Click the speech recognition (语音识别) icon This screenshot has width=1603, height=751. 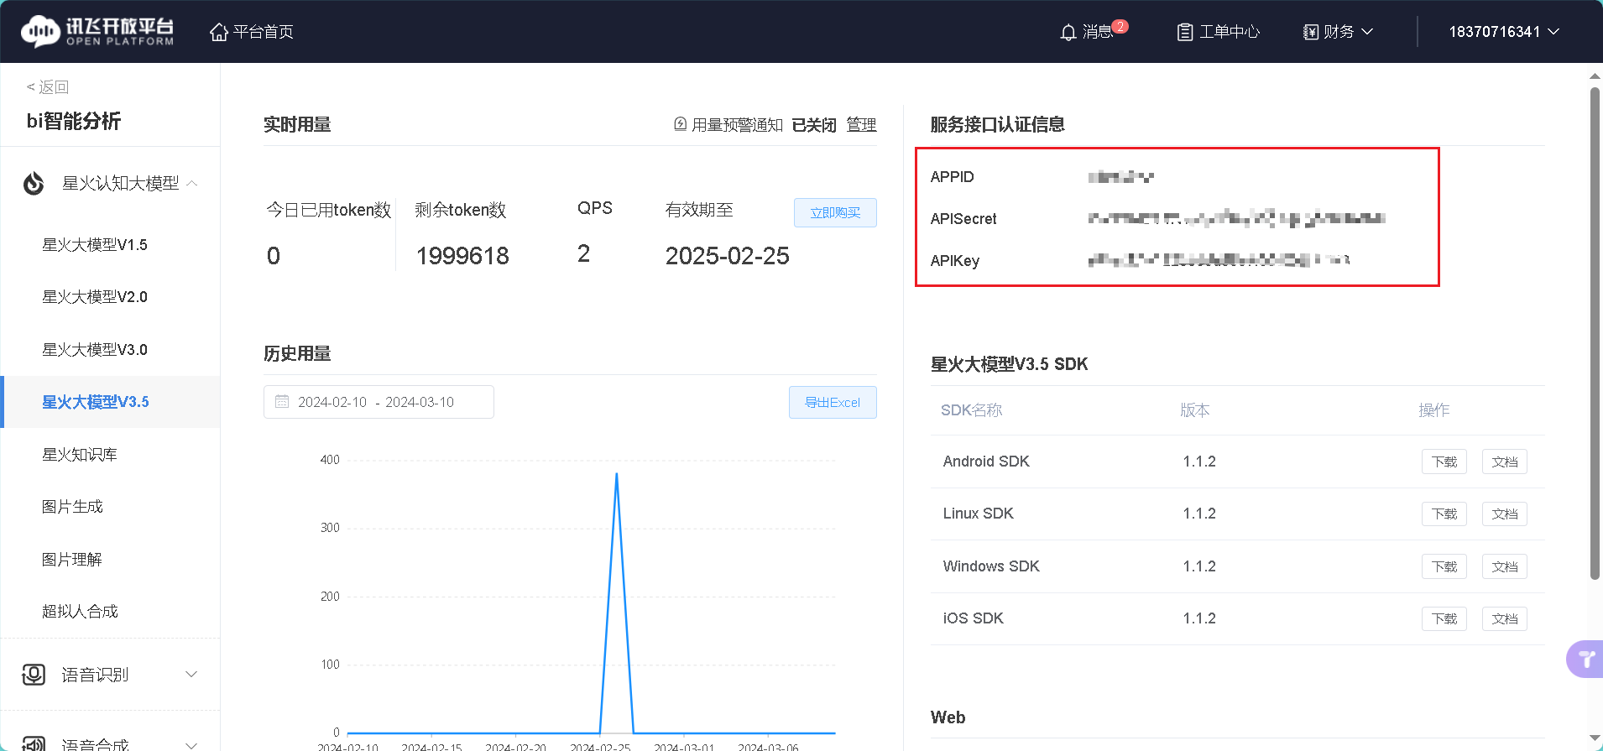point(34,675)
